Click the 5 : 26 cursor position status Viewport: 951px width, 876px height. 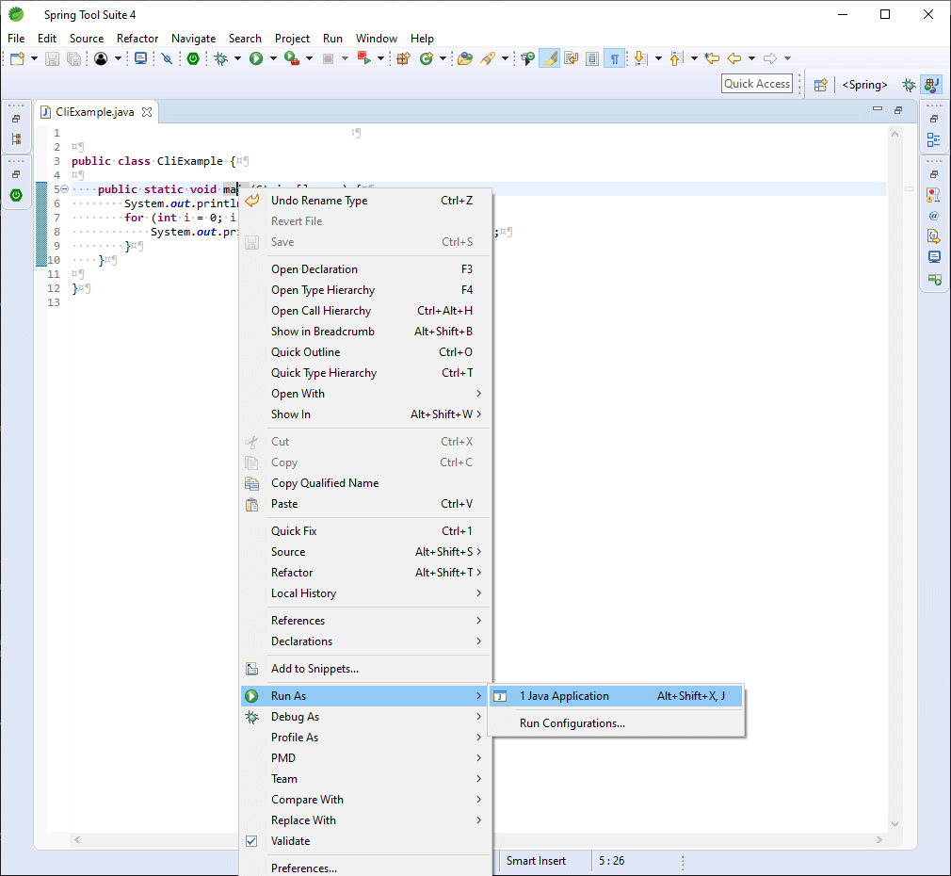[x=611, y=861]
